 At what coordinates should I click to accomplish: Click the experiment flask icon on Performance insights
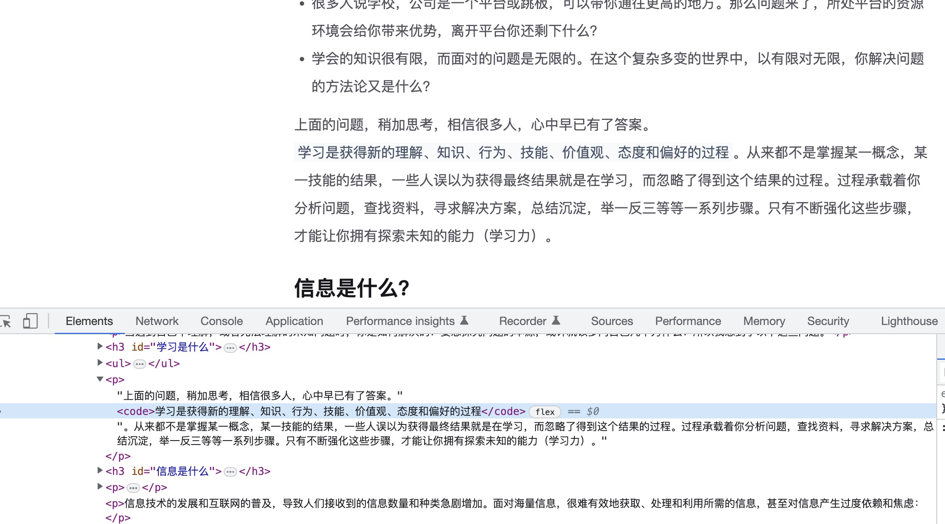pyautogui.click(x=464, y=320)
